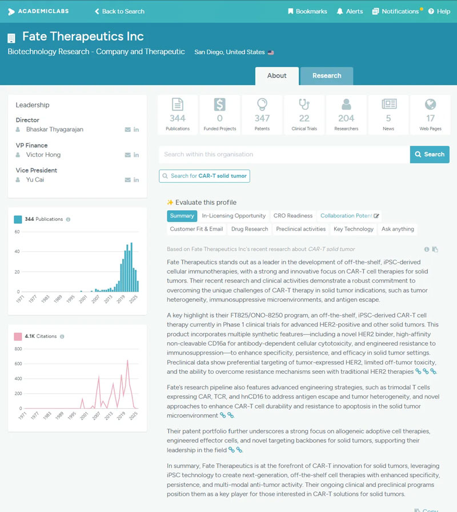Click the blue Publications legend swatch
The width and height of the screenshot is (457, 512).
[18, 219]
